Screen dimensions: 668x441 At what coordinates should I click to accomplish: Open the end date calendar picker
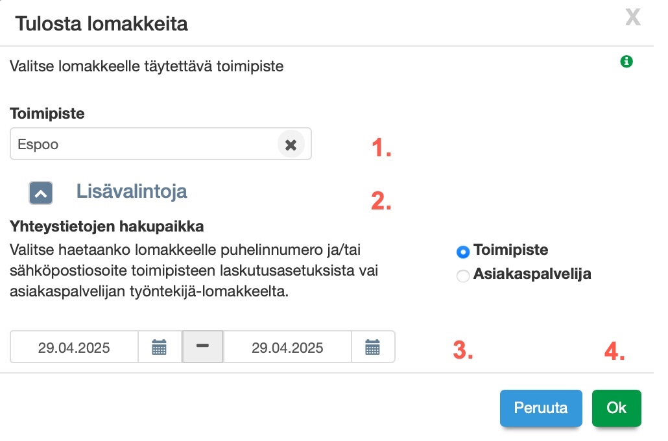tap(372, 348)
